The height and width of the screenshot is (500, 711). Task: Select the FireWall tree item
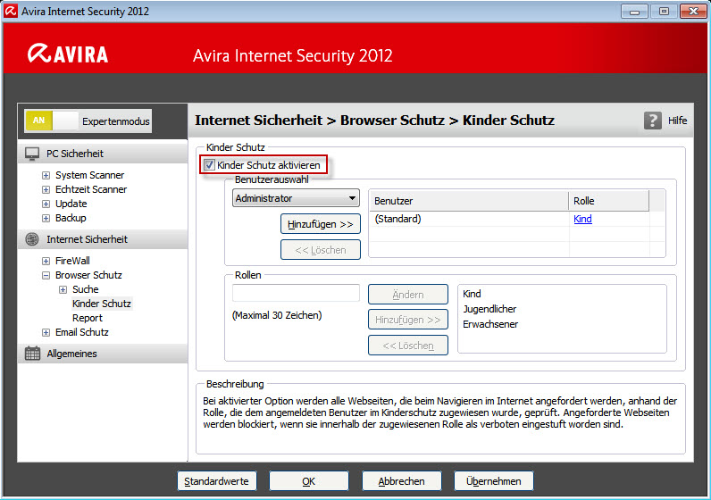coord(72,261)
